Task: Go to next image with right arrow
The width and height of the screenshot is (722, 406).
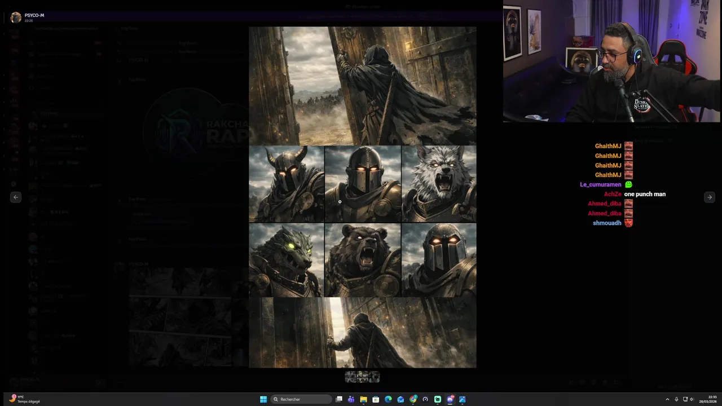Action: [710, 197]
